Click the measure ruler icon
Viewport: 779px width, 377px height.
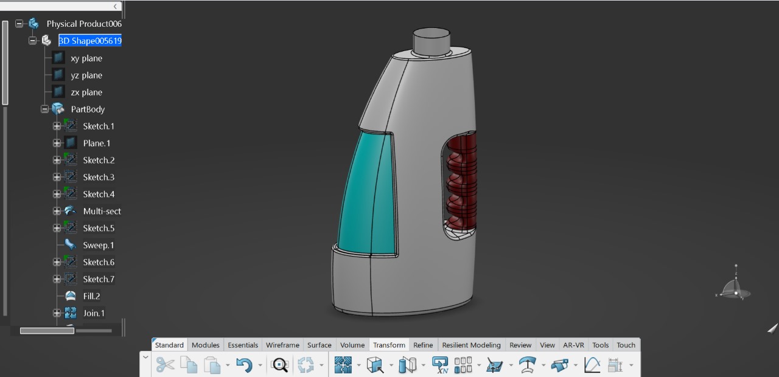pos(615,364)
